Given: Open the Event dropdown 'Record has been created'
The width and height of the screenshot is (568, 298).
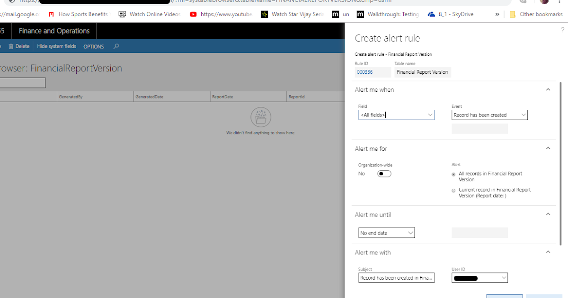Looking at the screenshot, I should (523, 114).
